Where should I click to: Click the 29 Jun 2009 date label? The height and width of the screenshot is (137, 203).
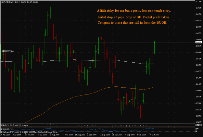[x=5, y=135]
